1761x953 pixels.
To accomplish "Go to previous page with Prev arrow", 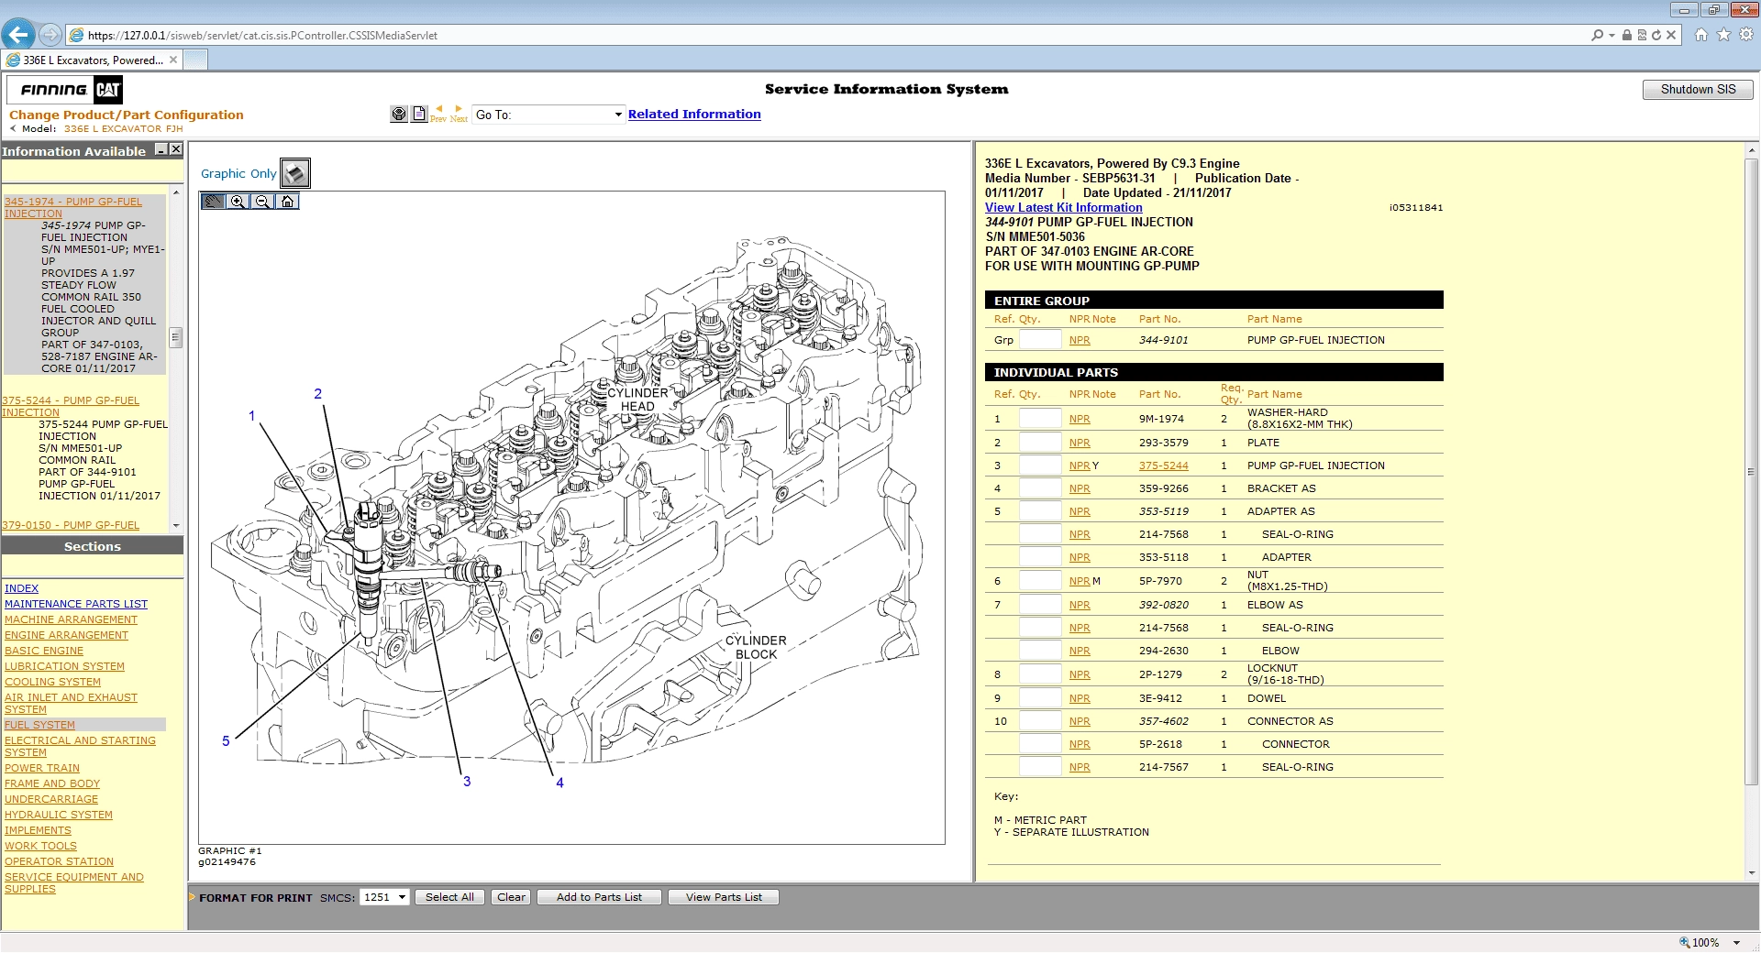I will (x=438, y=114).
